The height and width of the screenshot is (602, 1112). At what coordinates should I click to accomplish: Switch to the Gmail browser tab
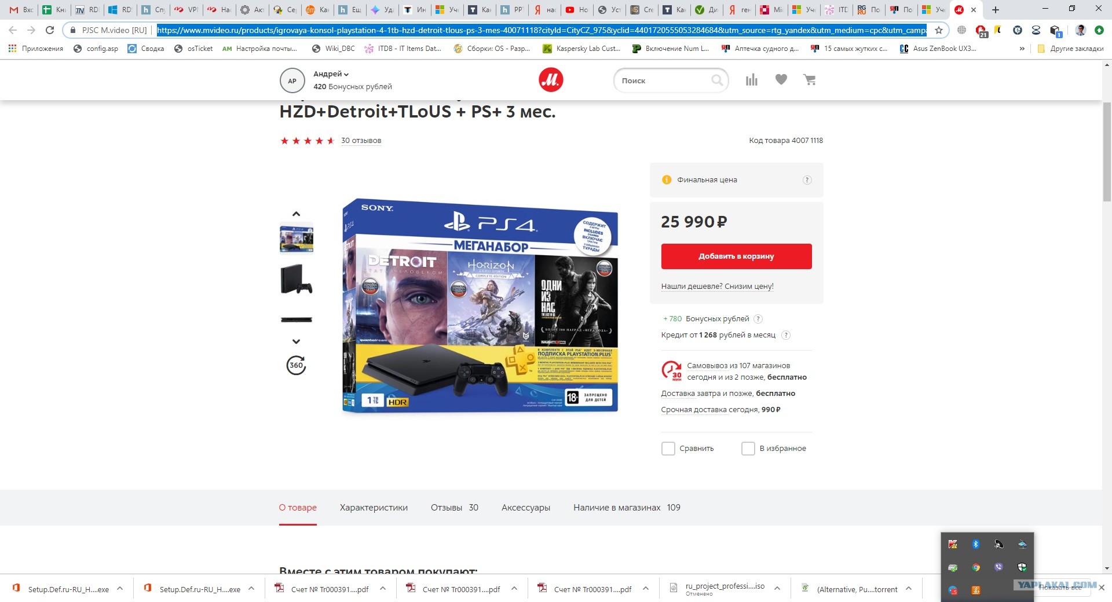(21, 10)
